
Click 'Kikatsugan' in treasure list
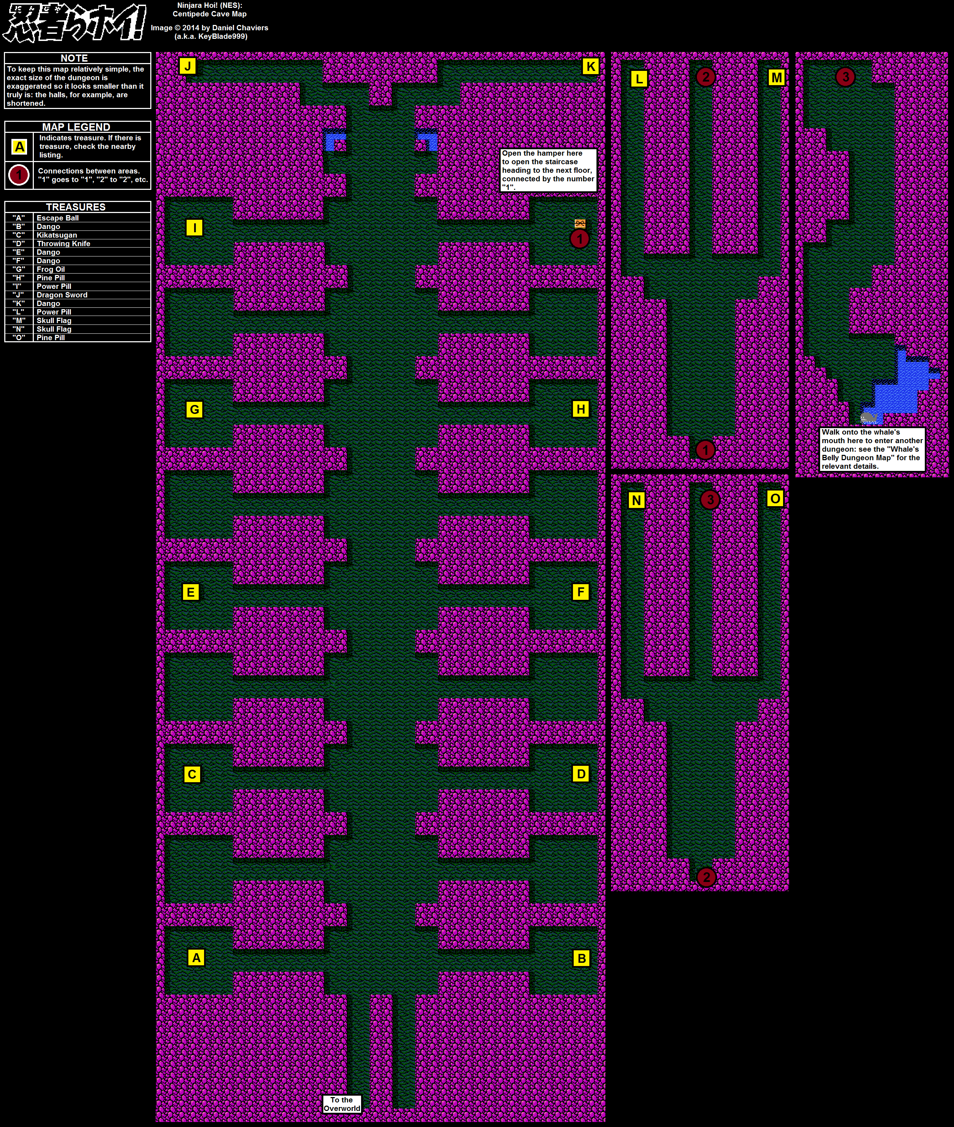(57, 235)
